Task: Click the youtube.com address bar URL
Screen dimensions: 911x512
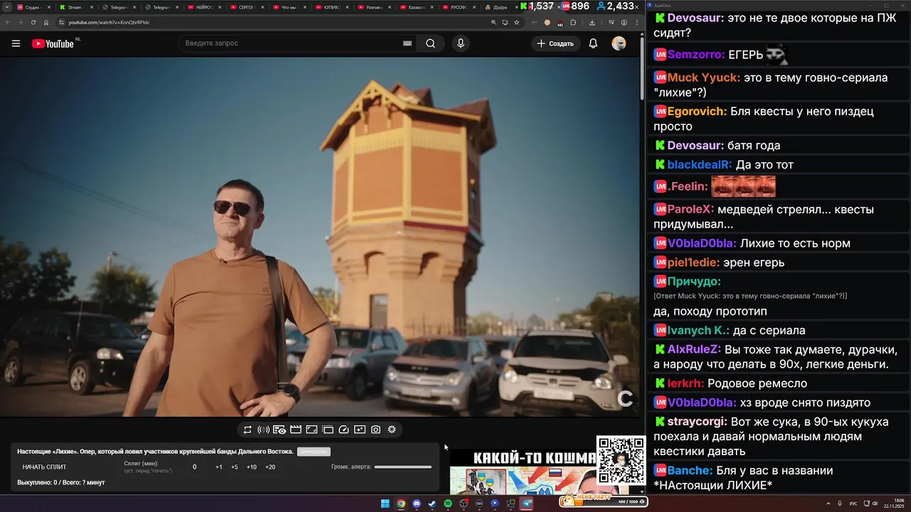Action: click(109, 22)
